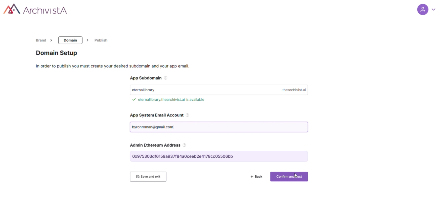Click the green availability checkmark
Screen dimensions: 440x207
pyautogui.click(x=134, y=100)
